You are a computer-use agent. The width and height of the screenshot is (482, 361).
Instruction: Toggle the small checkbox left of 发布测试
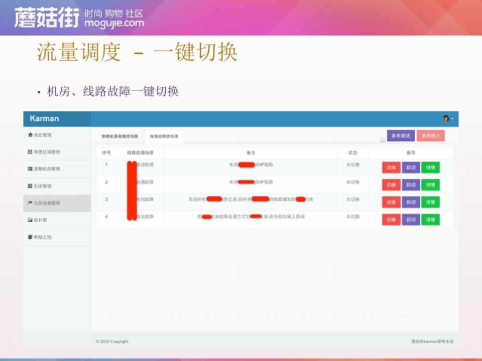point(383,139)
